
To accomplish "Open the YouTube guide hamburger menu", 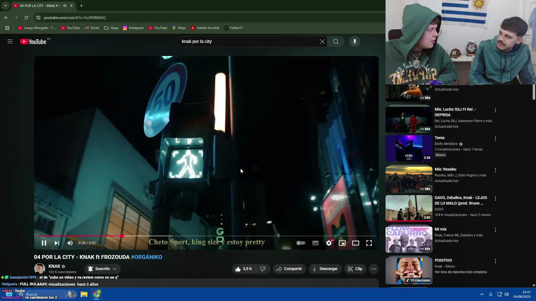I will coord(10,41).
